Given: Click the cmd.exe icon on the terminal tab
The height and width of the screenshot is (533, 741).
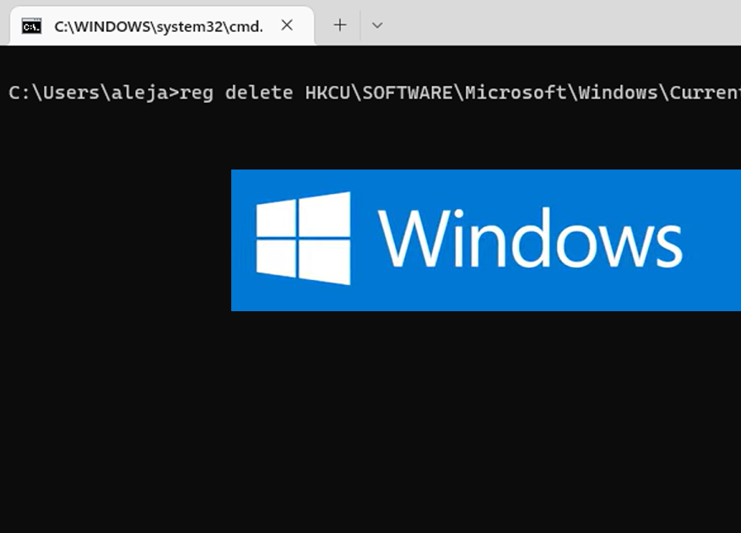Looking at the screenshot, I should pos(30,26).
